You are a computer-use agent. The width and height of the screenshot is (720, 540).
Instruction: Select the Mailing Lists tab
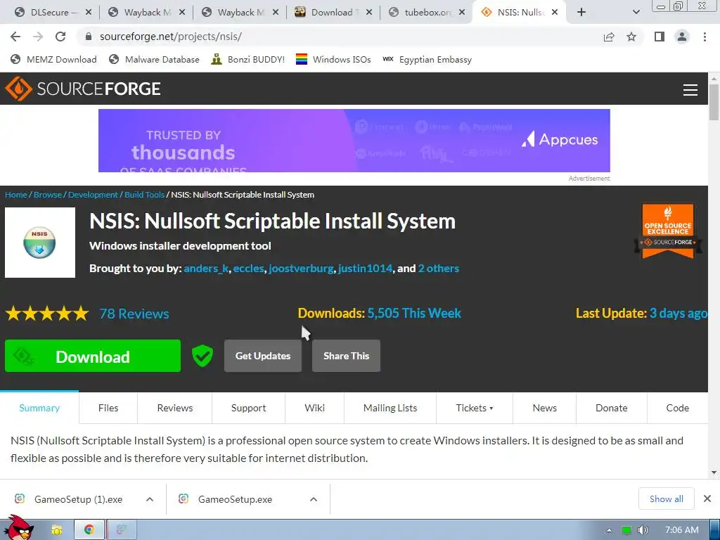pyautogui.click(x=390, y=408)
